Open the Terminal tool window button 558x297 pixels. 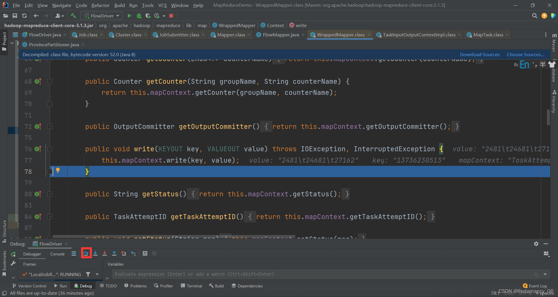(x=191, y=286)
